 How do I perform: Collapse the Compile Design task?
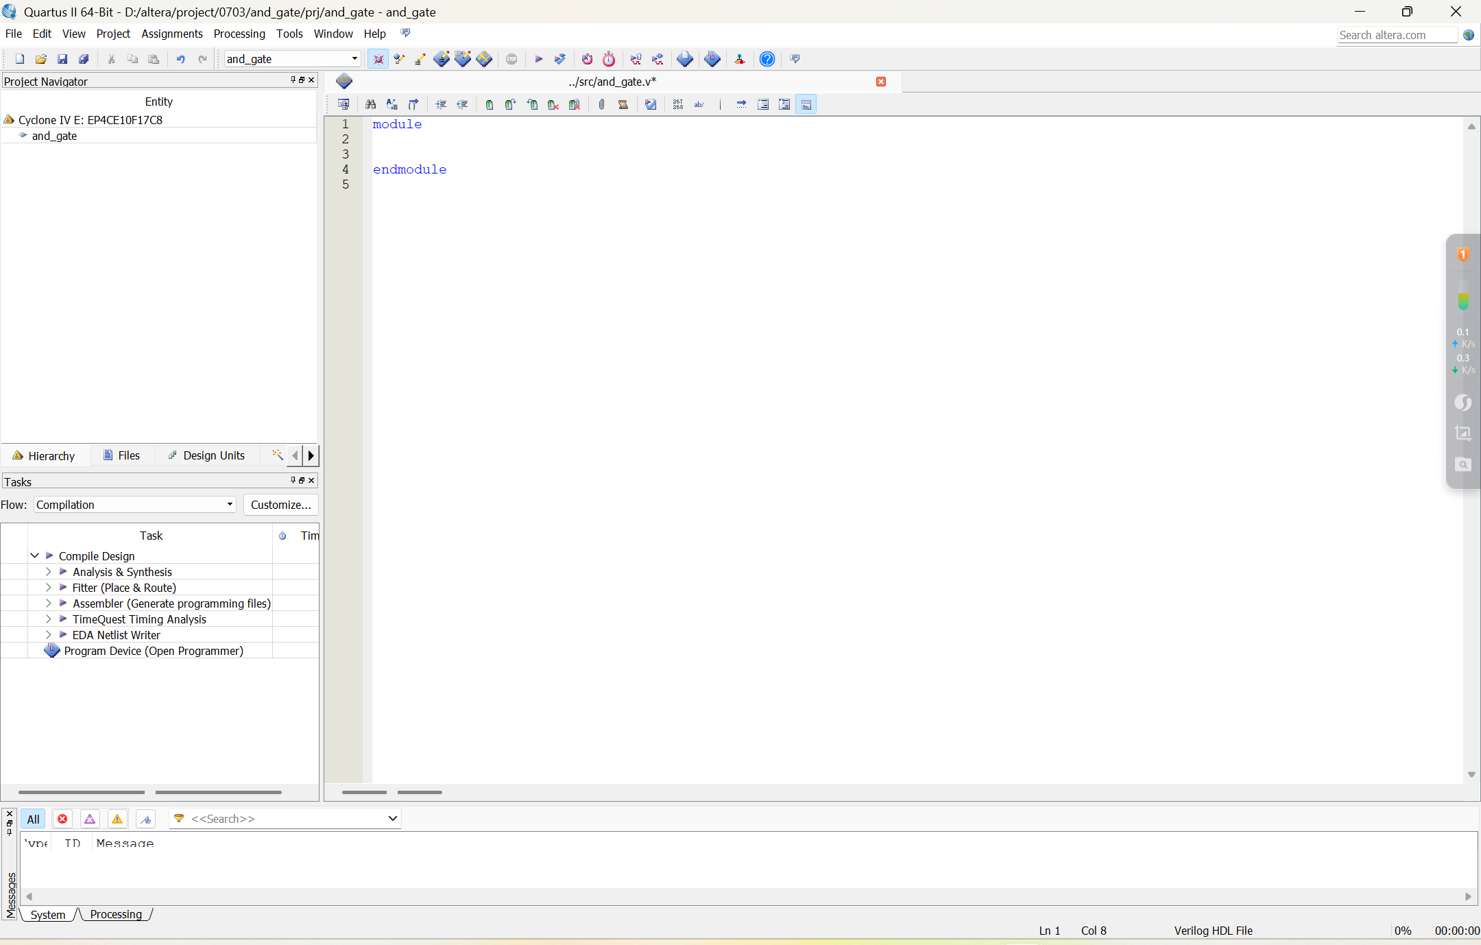pos(34,555)
